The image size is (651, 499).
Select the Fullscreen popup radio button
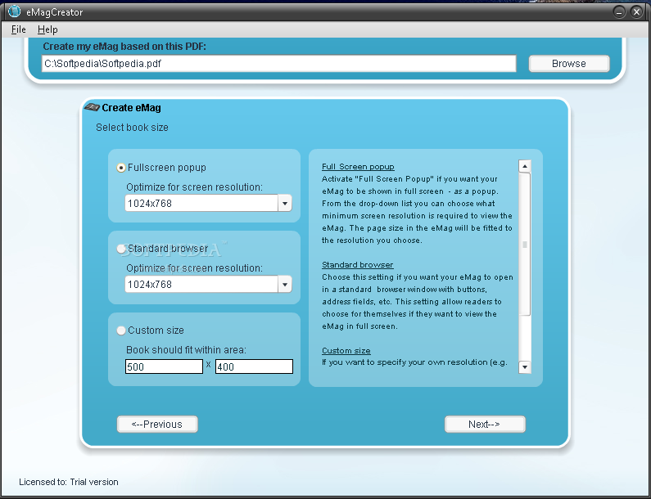[x=121, y=168]
